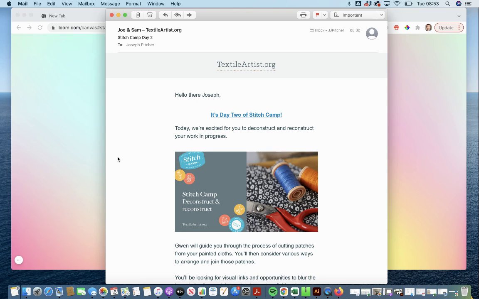Click the Update button in Chrome
Image resolution: width=479 pixels, height=299 pixels.
tap(449, 27)
